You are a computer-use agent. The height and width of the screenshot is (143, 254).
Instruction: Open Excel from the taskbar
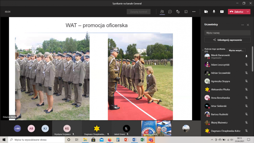coord(143,140)
